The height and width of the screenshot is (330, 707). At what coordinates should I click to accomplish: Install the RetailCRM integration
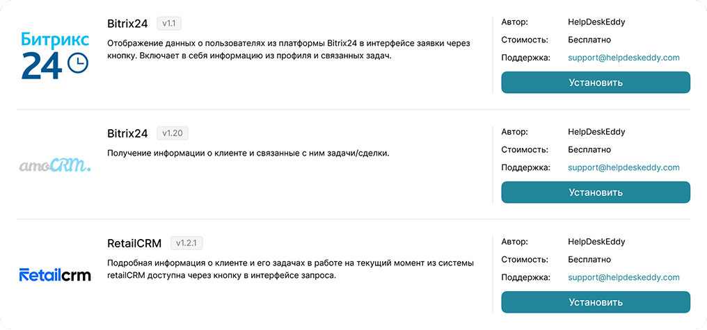pos(596,302)
